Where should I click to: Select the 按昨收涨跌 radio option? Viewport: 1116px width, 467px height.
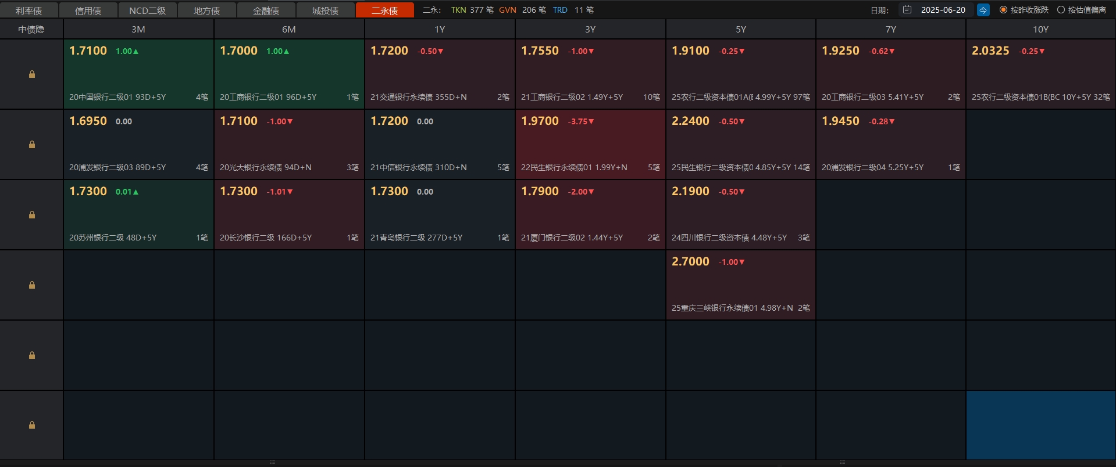1024,10
